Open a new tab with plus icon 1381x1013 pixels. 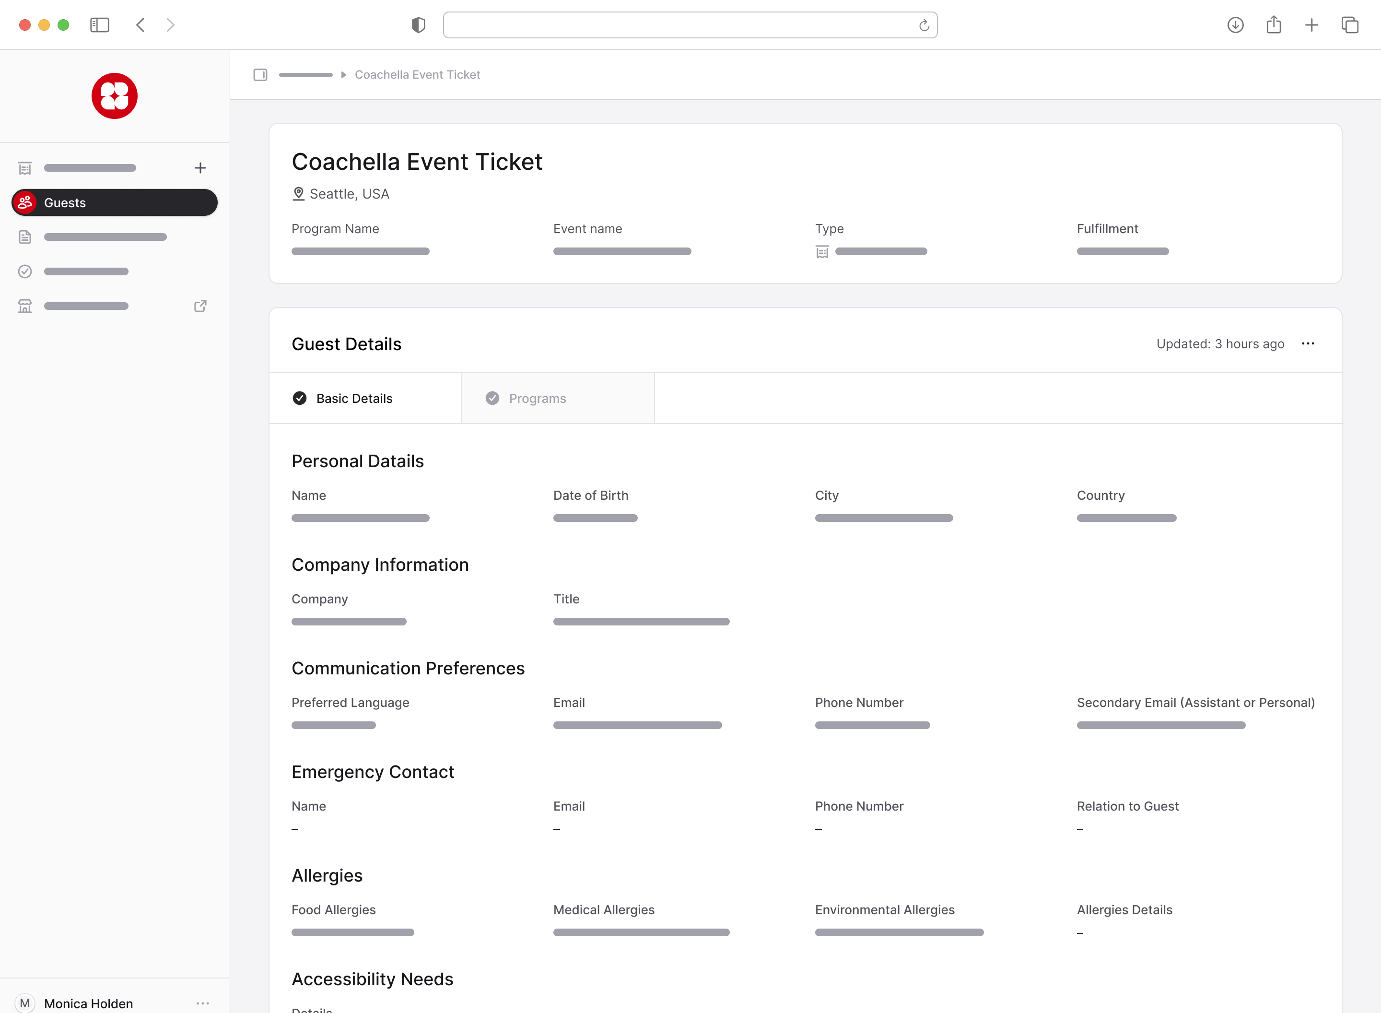[x=1312, y=25]
